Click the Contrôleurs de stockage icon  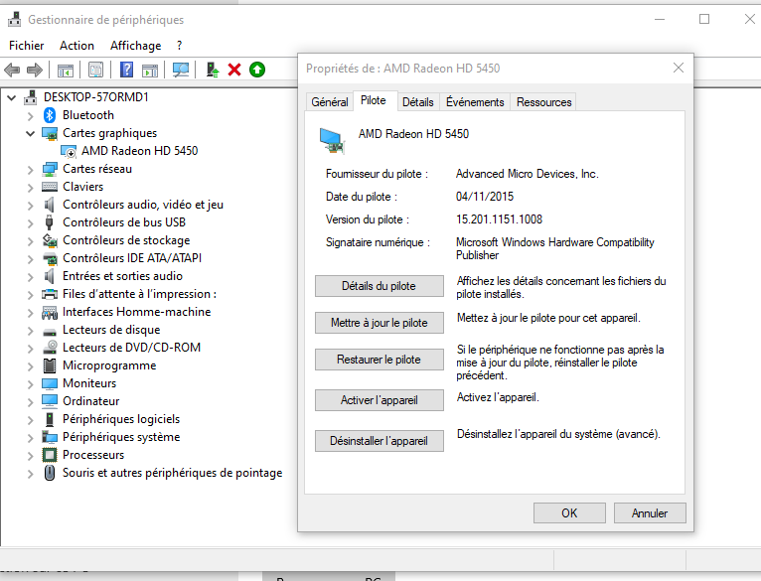tap(50, 240)
